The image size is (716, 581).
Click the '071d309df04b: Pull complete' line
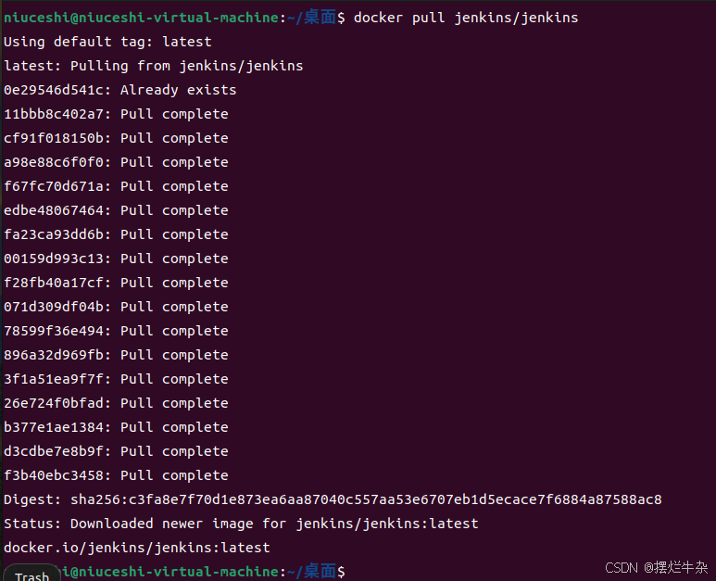point(116,307)
